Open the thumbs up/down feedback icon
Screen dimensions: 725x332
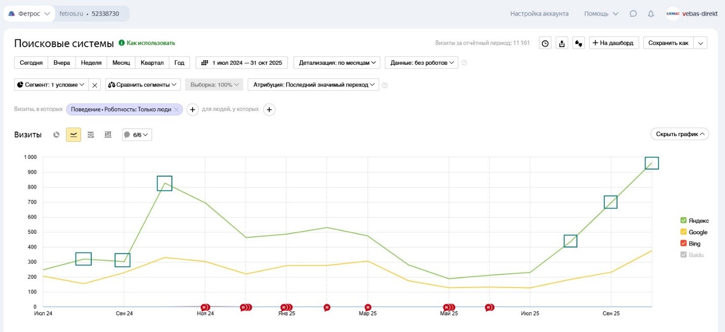point(578,43)
